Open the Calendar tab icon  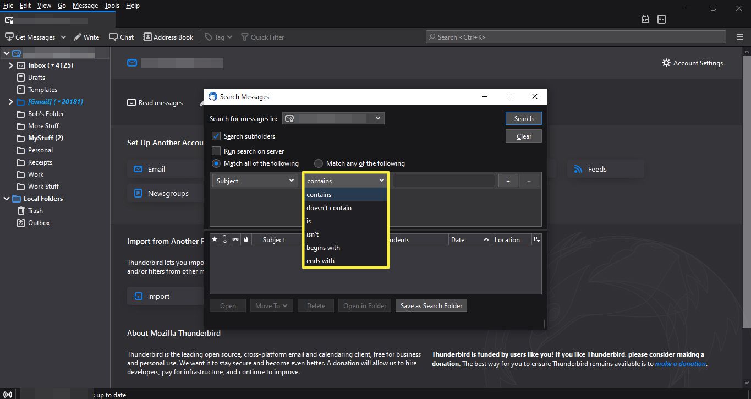[645, 19]
